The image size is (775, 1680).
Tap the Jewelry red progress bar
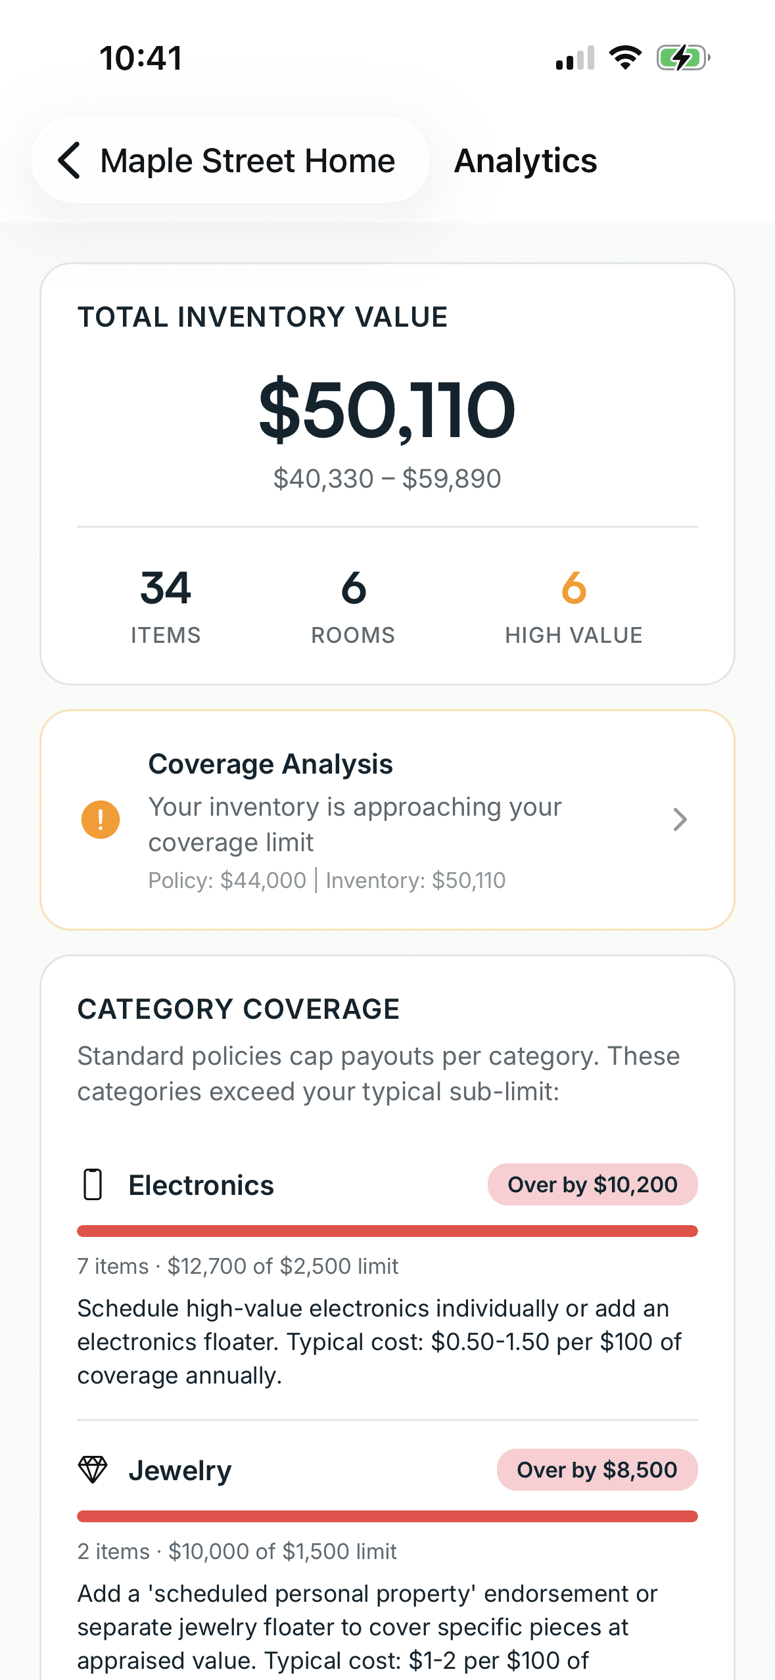pyautogui.click(x=387, y=1516)
